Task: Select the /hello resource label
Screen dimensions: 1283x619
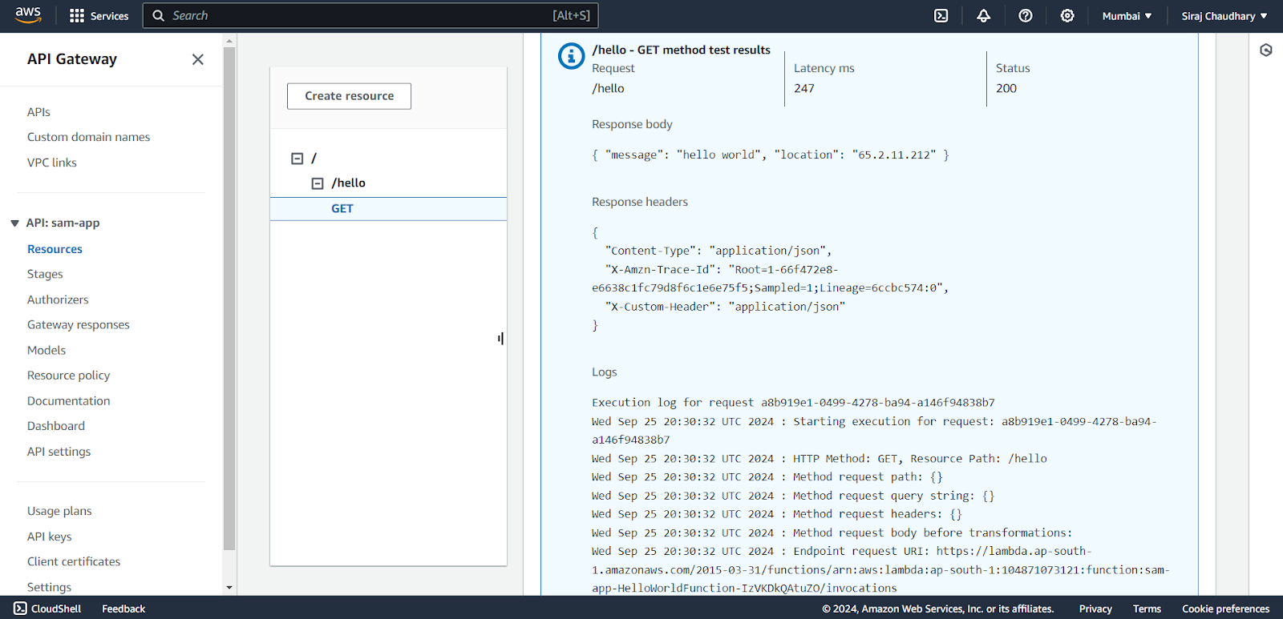Action: (349, 183)
